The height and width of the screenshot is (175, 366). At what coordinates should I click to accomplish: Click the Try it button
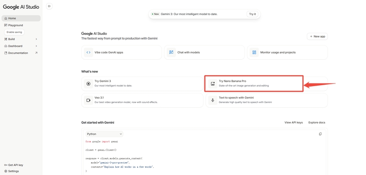click(253, 14)
